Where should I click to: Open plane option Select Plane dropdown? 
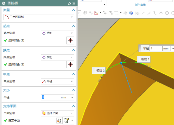[57, 113]
